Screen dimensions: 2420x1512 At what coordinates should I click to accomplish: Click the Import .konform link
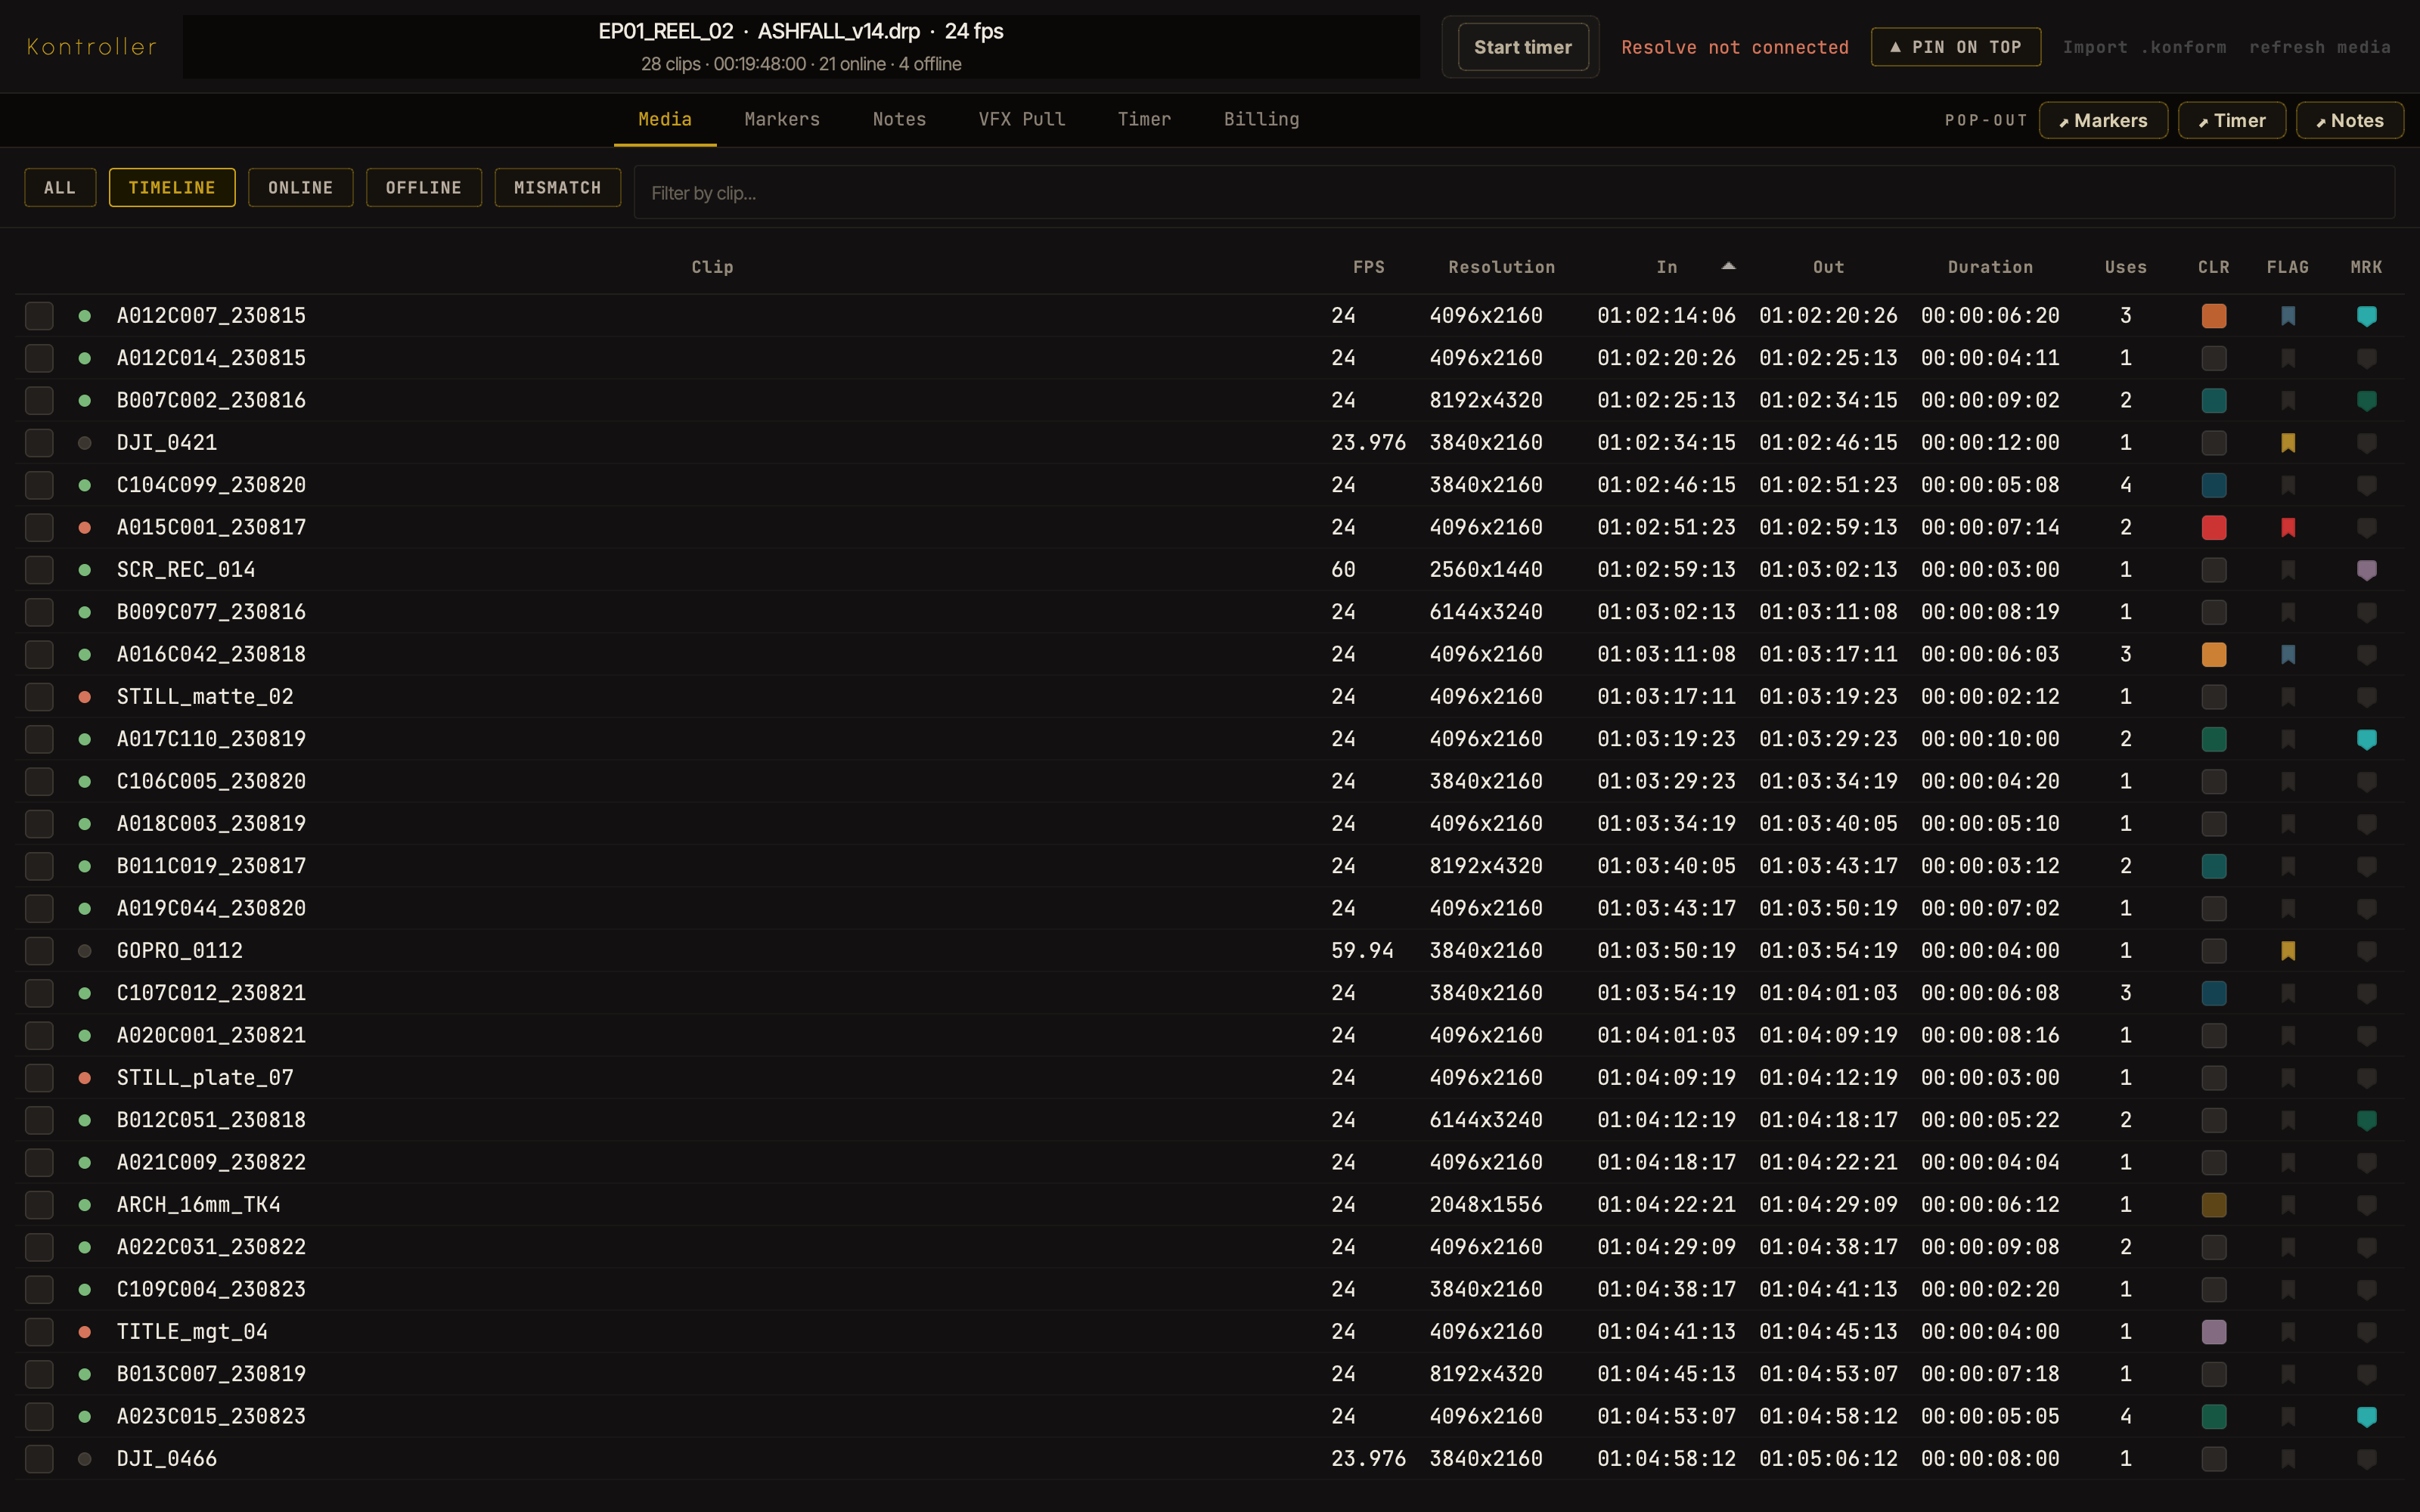pyautogui.click(x=2144, y=47)
